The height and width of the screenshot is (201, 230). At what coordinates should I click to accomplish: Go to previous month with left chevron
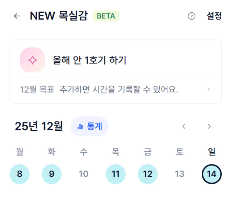coord(184,126)
